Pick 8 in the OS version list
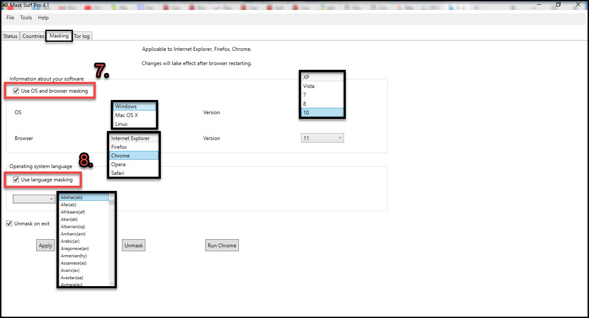 322,103
